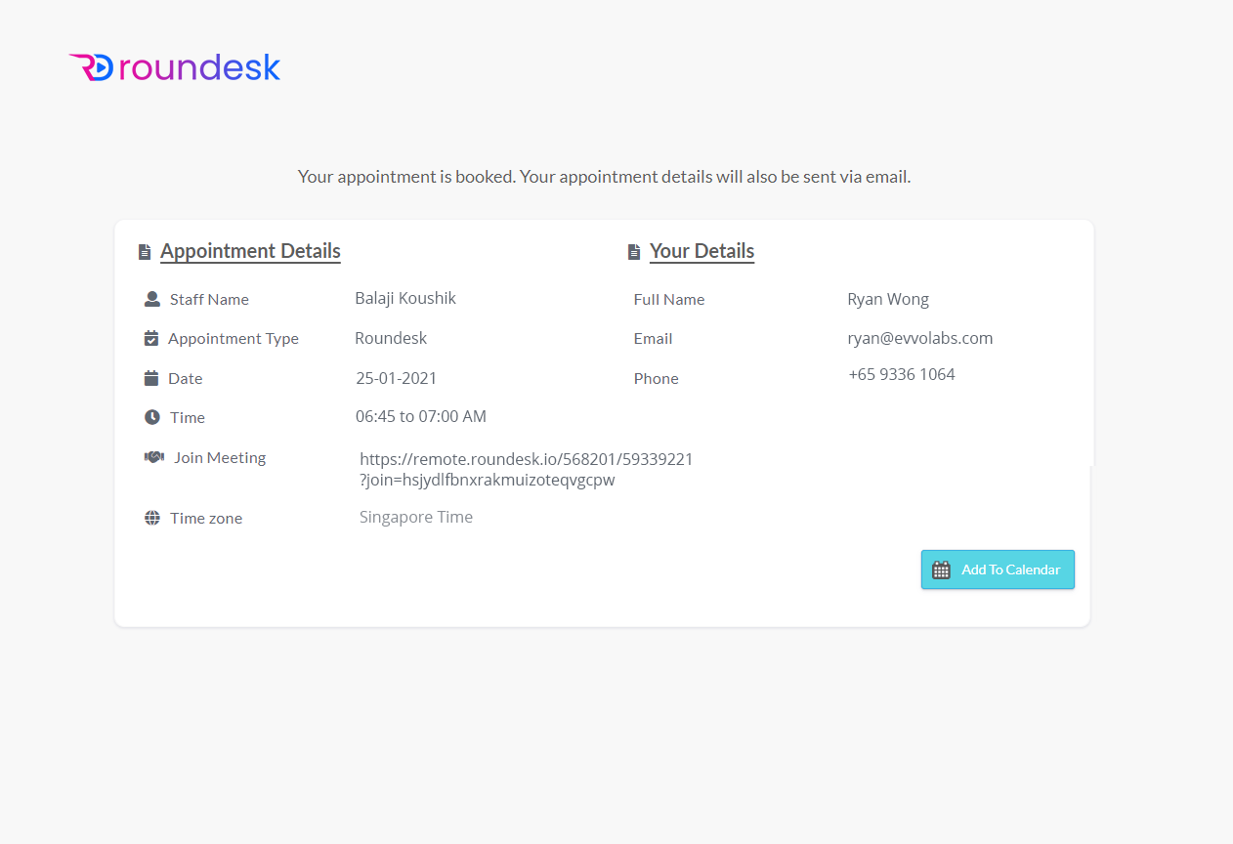The image size is (1233, 844).
Task: Click the Staff Name label
Action: coord(209,300)
